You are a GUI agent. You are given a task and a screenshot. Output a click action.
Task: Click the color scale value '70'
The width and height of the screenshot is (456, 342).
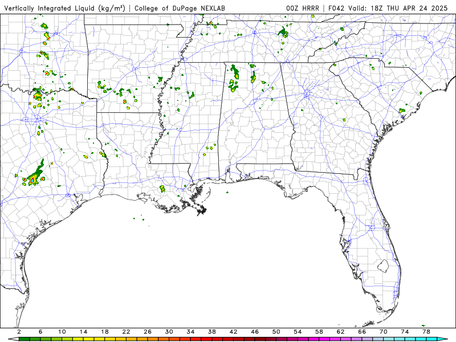click(x=383, y=332)
